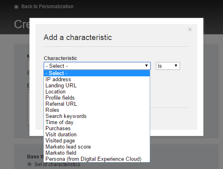Choose IP address from the list
Viewport: 223px width, 169px height.
[x=97, y=79]
